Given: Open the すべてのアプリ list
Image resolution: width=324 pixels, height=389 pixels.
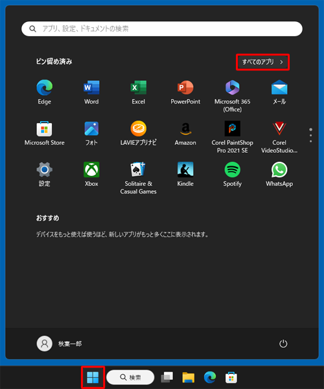Looking at the screenshot, I should pos(262,62).
